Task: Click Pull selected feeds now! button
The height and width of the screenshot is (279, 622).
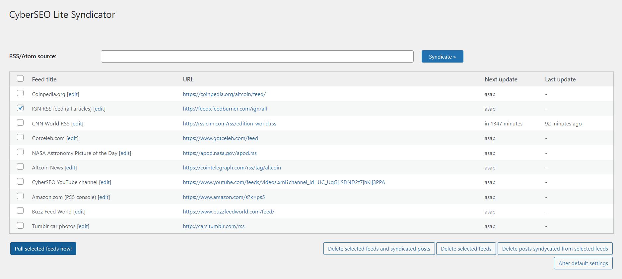Action: pyautogui.click(x=43, y=249)
